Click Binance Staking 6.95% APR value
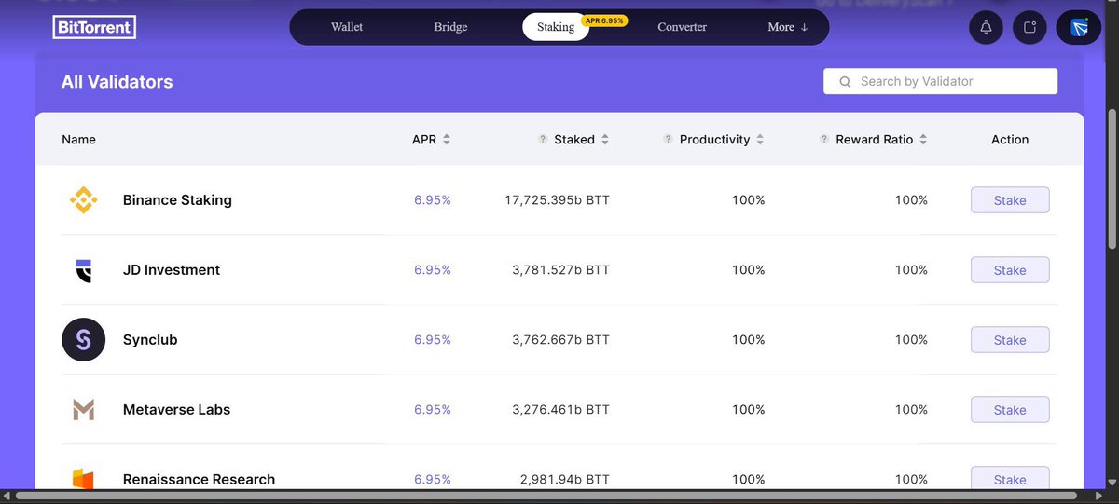The height and width of the screenshot is (504, 1119). click(433, 200)
